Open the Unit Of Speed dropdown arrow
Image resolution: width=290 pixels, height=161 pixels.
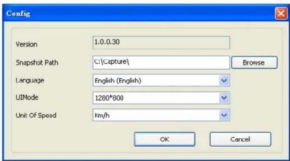click(224, 115)
